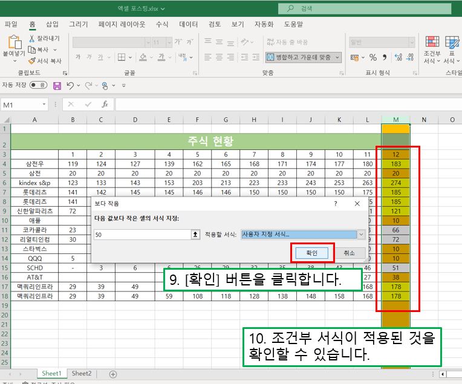Click the formula bar
The height and width of the screenshot is (384, 462).
click(289, 105)
